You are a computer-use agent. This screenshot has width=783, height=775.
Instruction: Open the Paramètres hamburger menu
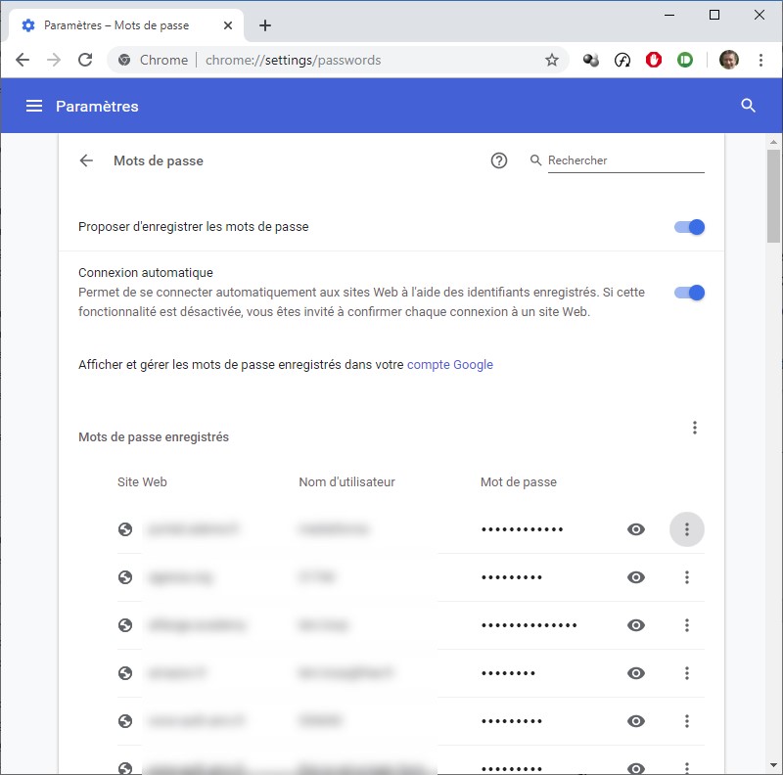[x=34, y=106]
